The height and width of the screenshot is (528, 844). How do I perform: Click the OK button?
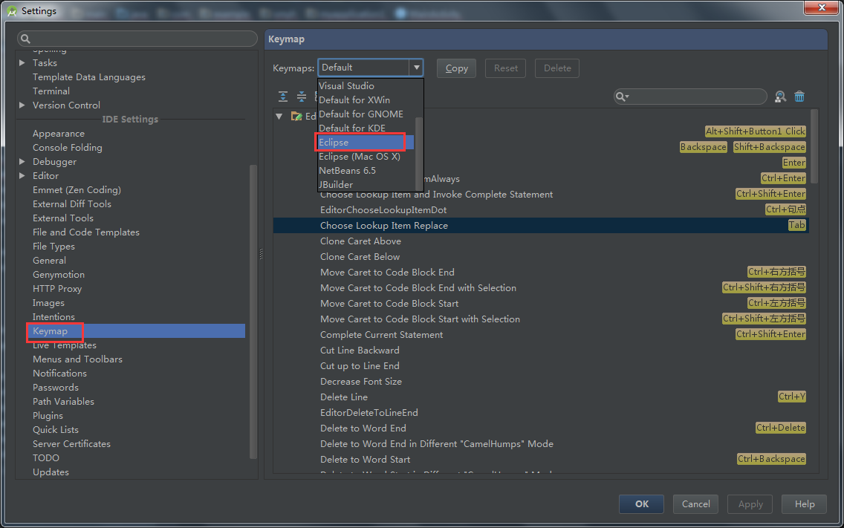pyautogui.click(x=641, y=504)
